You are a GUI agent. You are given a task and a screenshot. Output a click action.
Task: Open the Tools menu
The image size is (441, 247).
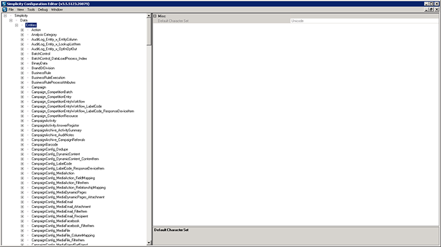[31, 10]
